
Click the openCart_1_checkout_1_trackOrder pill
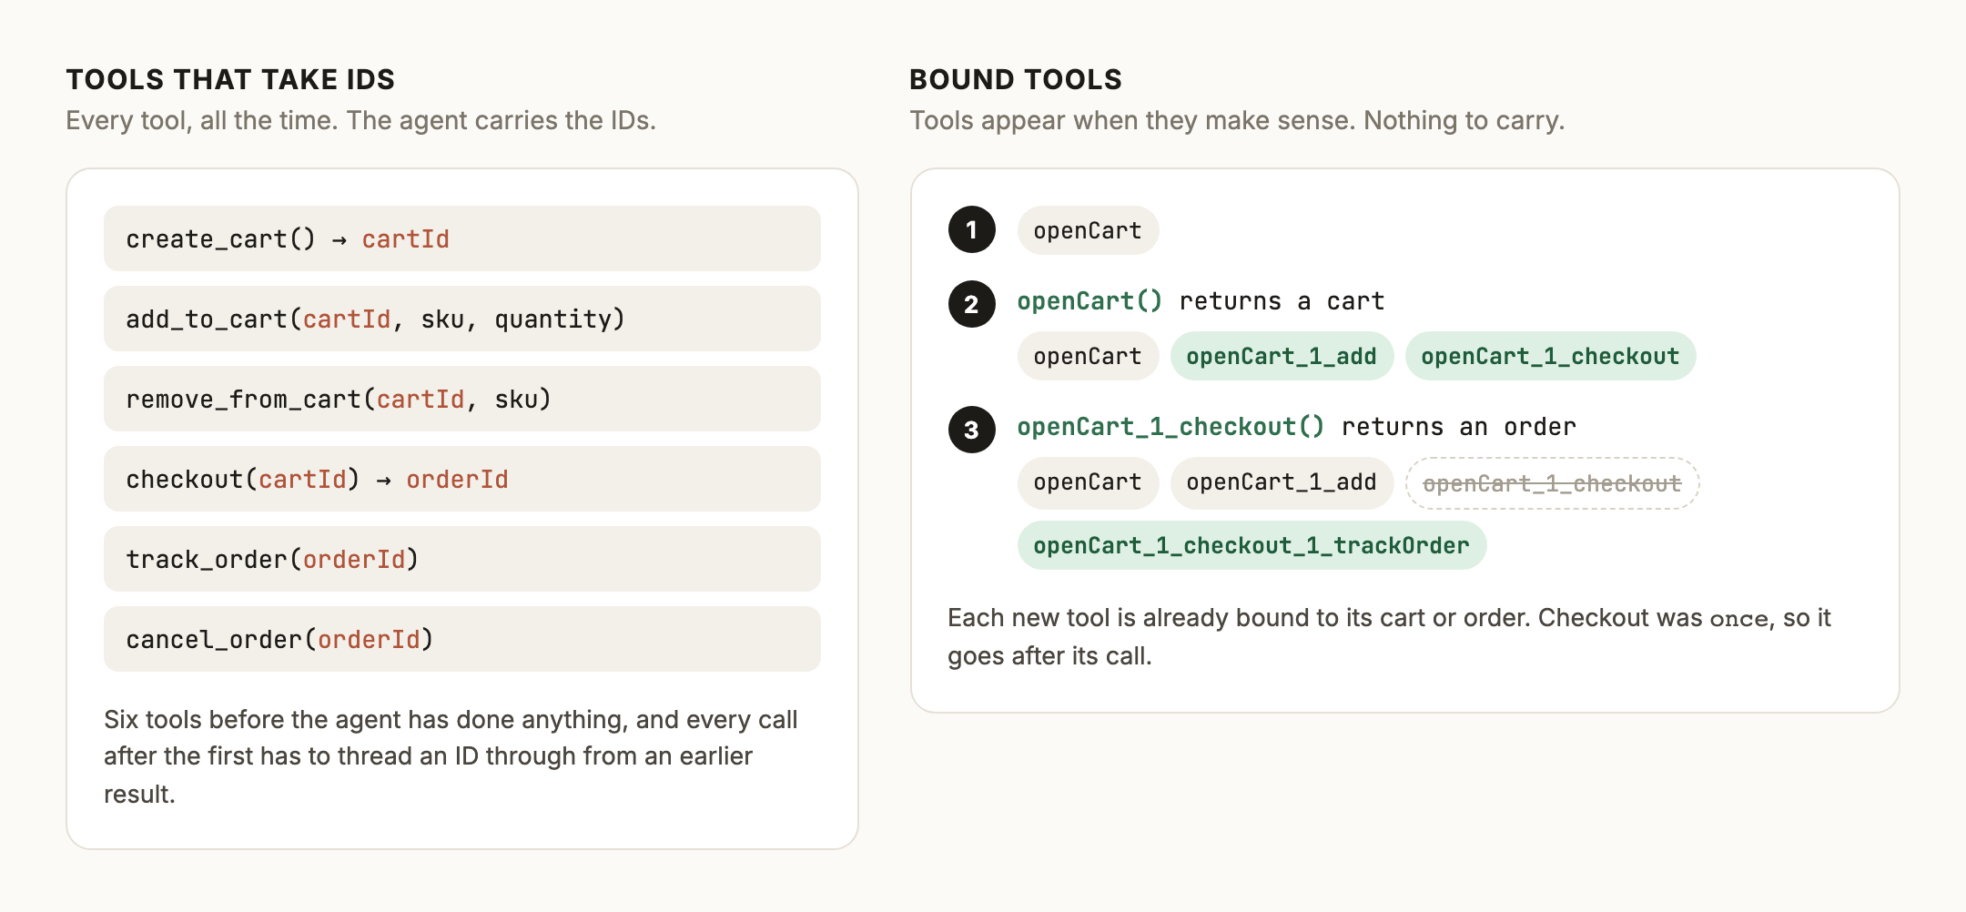coord(1252,545)
